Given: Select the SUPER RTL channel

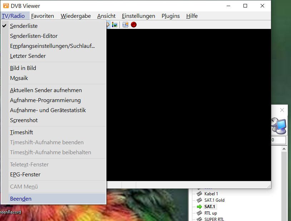Looking at the screenshot, I should 214,219.
